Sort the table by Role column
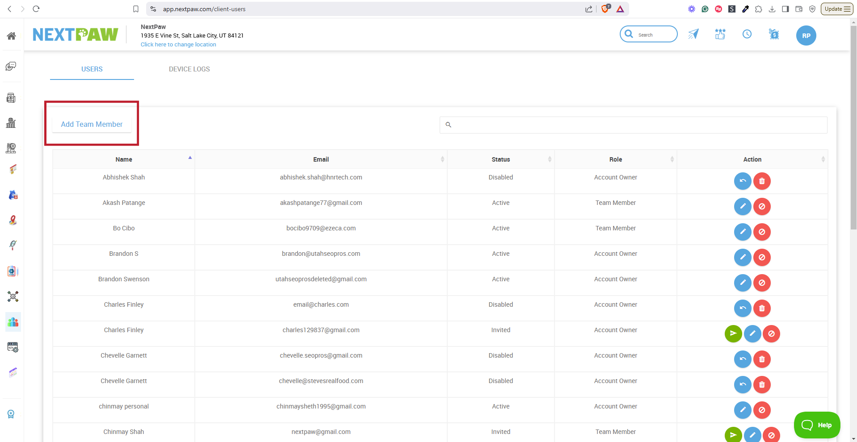Screen dimensions: 857x442 point(616,159)
